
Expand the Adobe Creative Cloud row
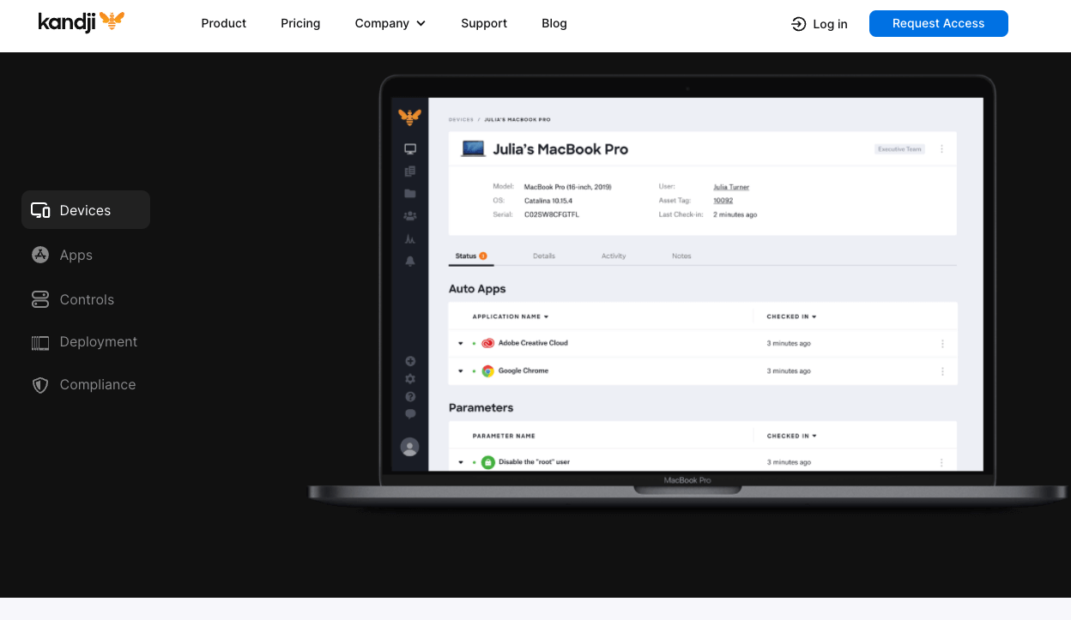coord(461,343)
